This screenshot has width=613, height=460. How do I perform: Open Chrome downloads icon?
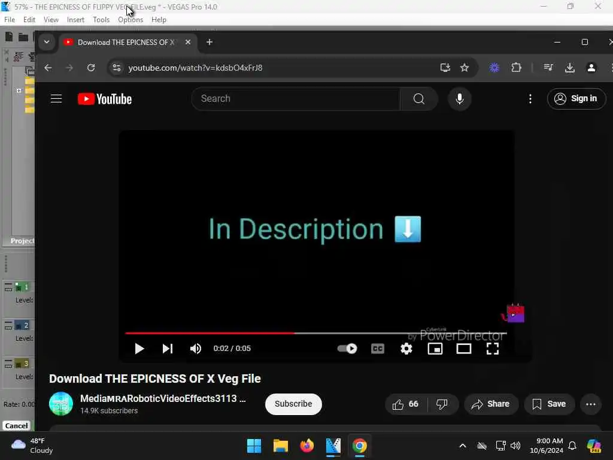(570, 68)
